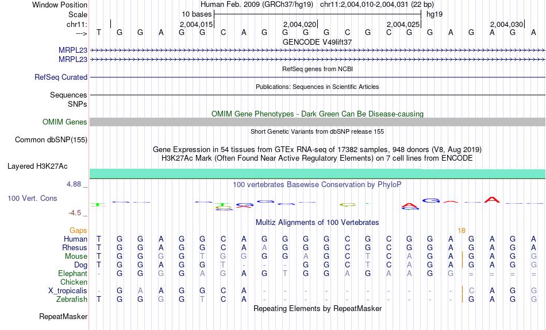Select the Zebrafish alignment row label
Screen dimensions: 546x330
click(x=72, y=299)
